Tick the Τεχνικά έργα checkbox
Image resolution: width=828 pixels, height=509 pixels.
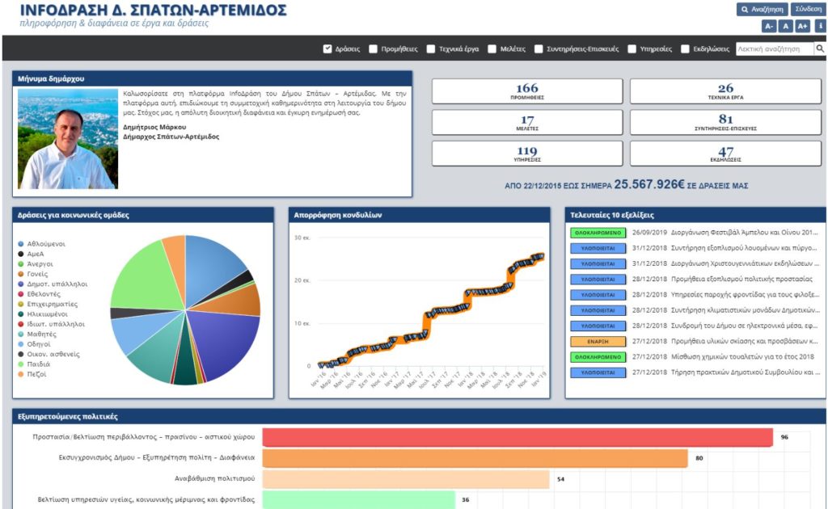tap(431, 48)
